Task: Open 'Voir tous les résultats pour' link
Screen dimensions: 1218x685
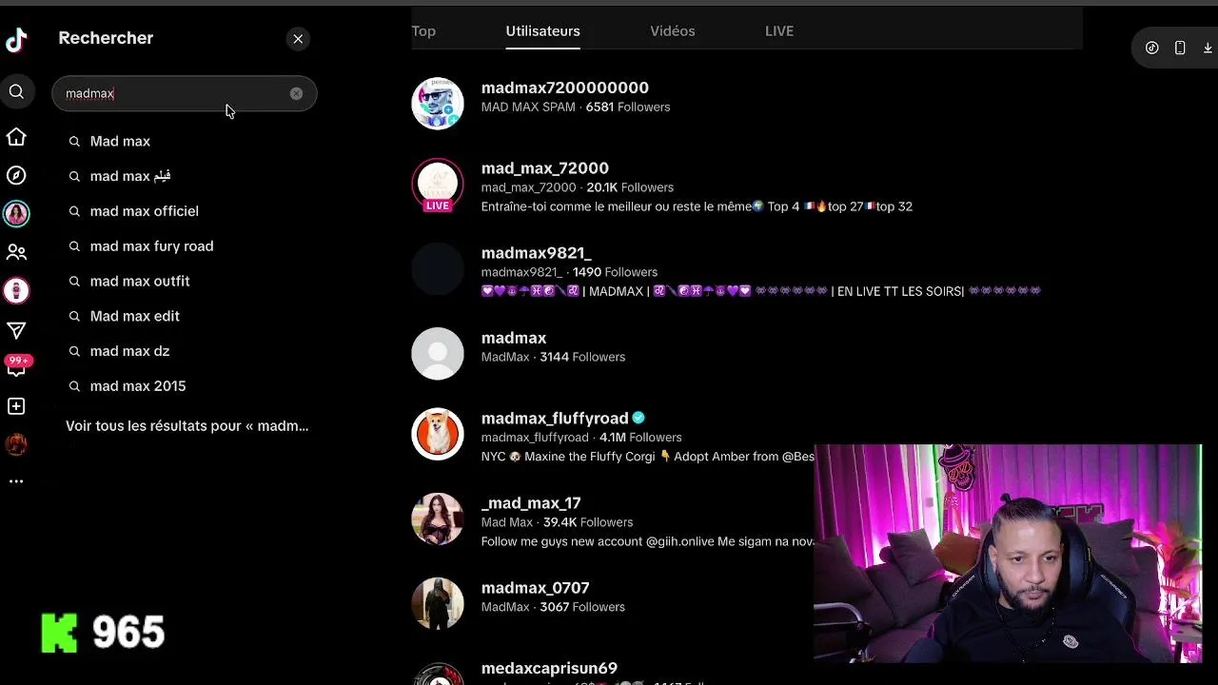Action: [x=187, y=425]
